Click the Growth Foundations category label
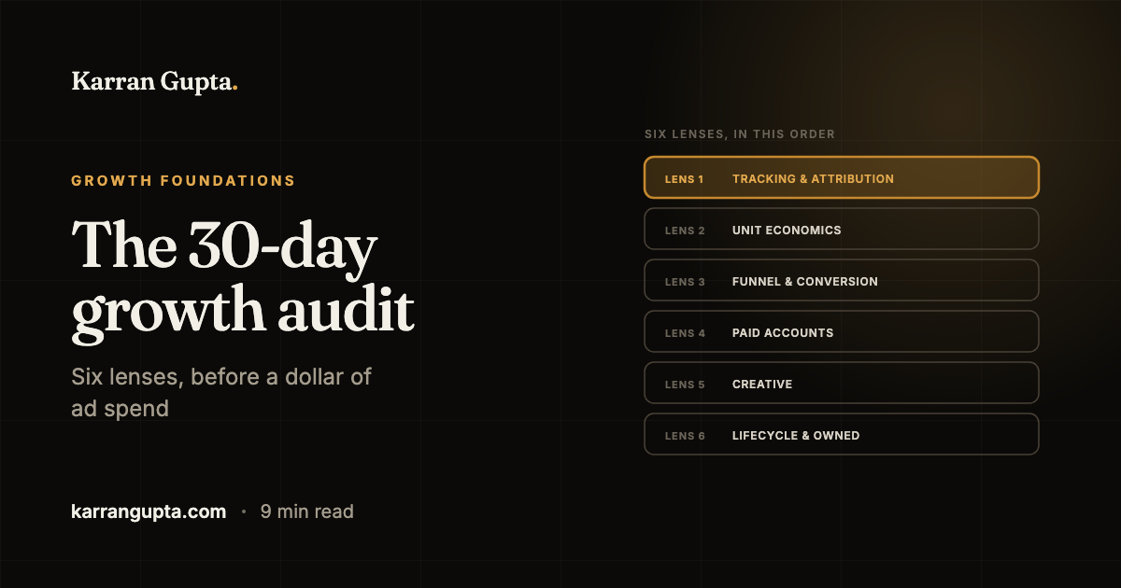The width and height of the screenshot is (1121, 588). tap(183, 181)
